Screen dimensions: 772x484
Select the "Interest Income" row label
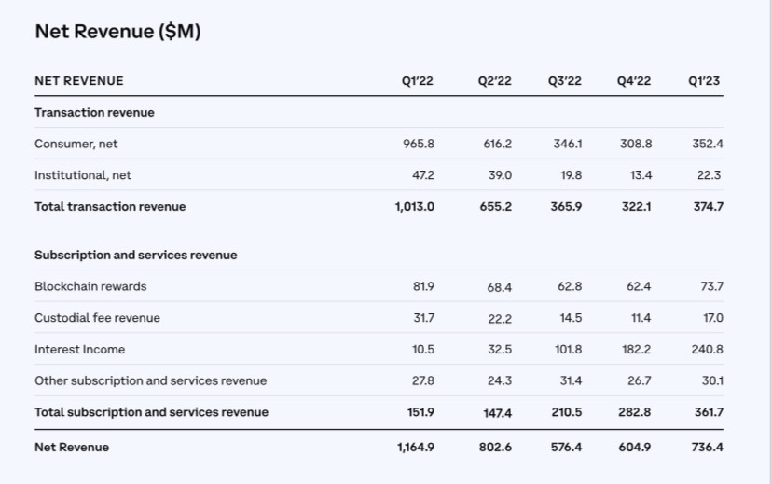79,349
